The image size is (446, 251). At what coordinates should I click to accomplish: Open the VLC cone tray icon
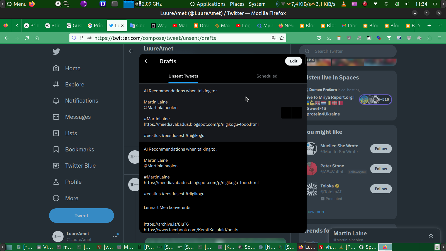(344, 4)
